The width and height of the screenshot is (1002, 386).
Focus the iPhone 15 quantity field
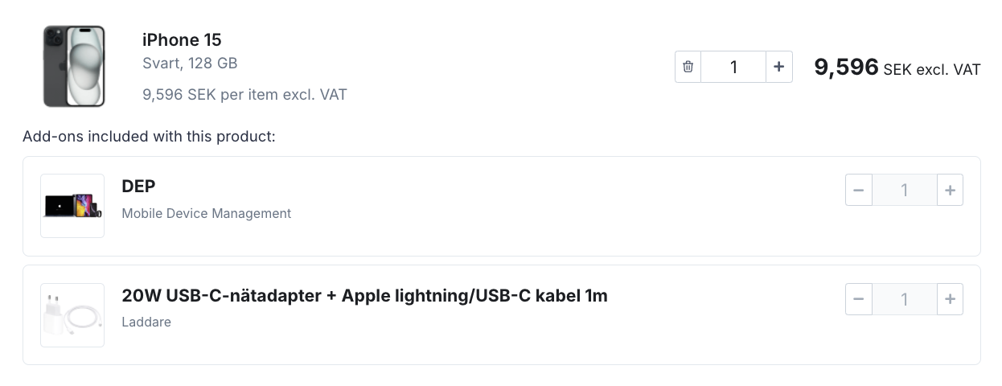[733, 67]
